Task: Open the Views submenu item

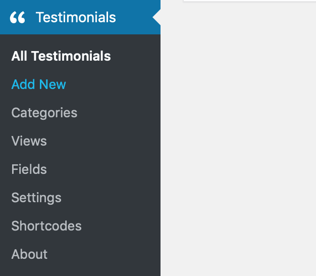Action: point(29,141)
